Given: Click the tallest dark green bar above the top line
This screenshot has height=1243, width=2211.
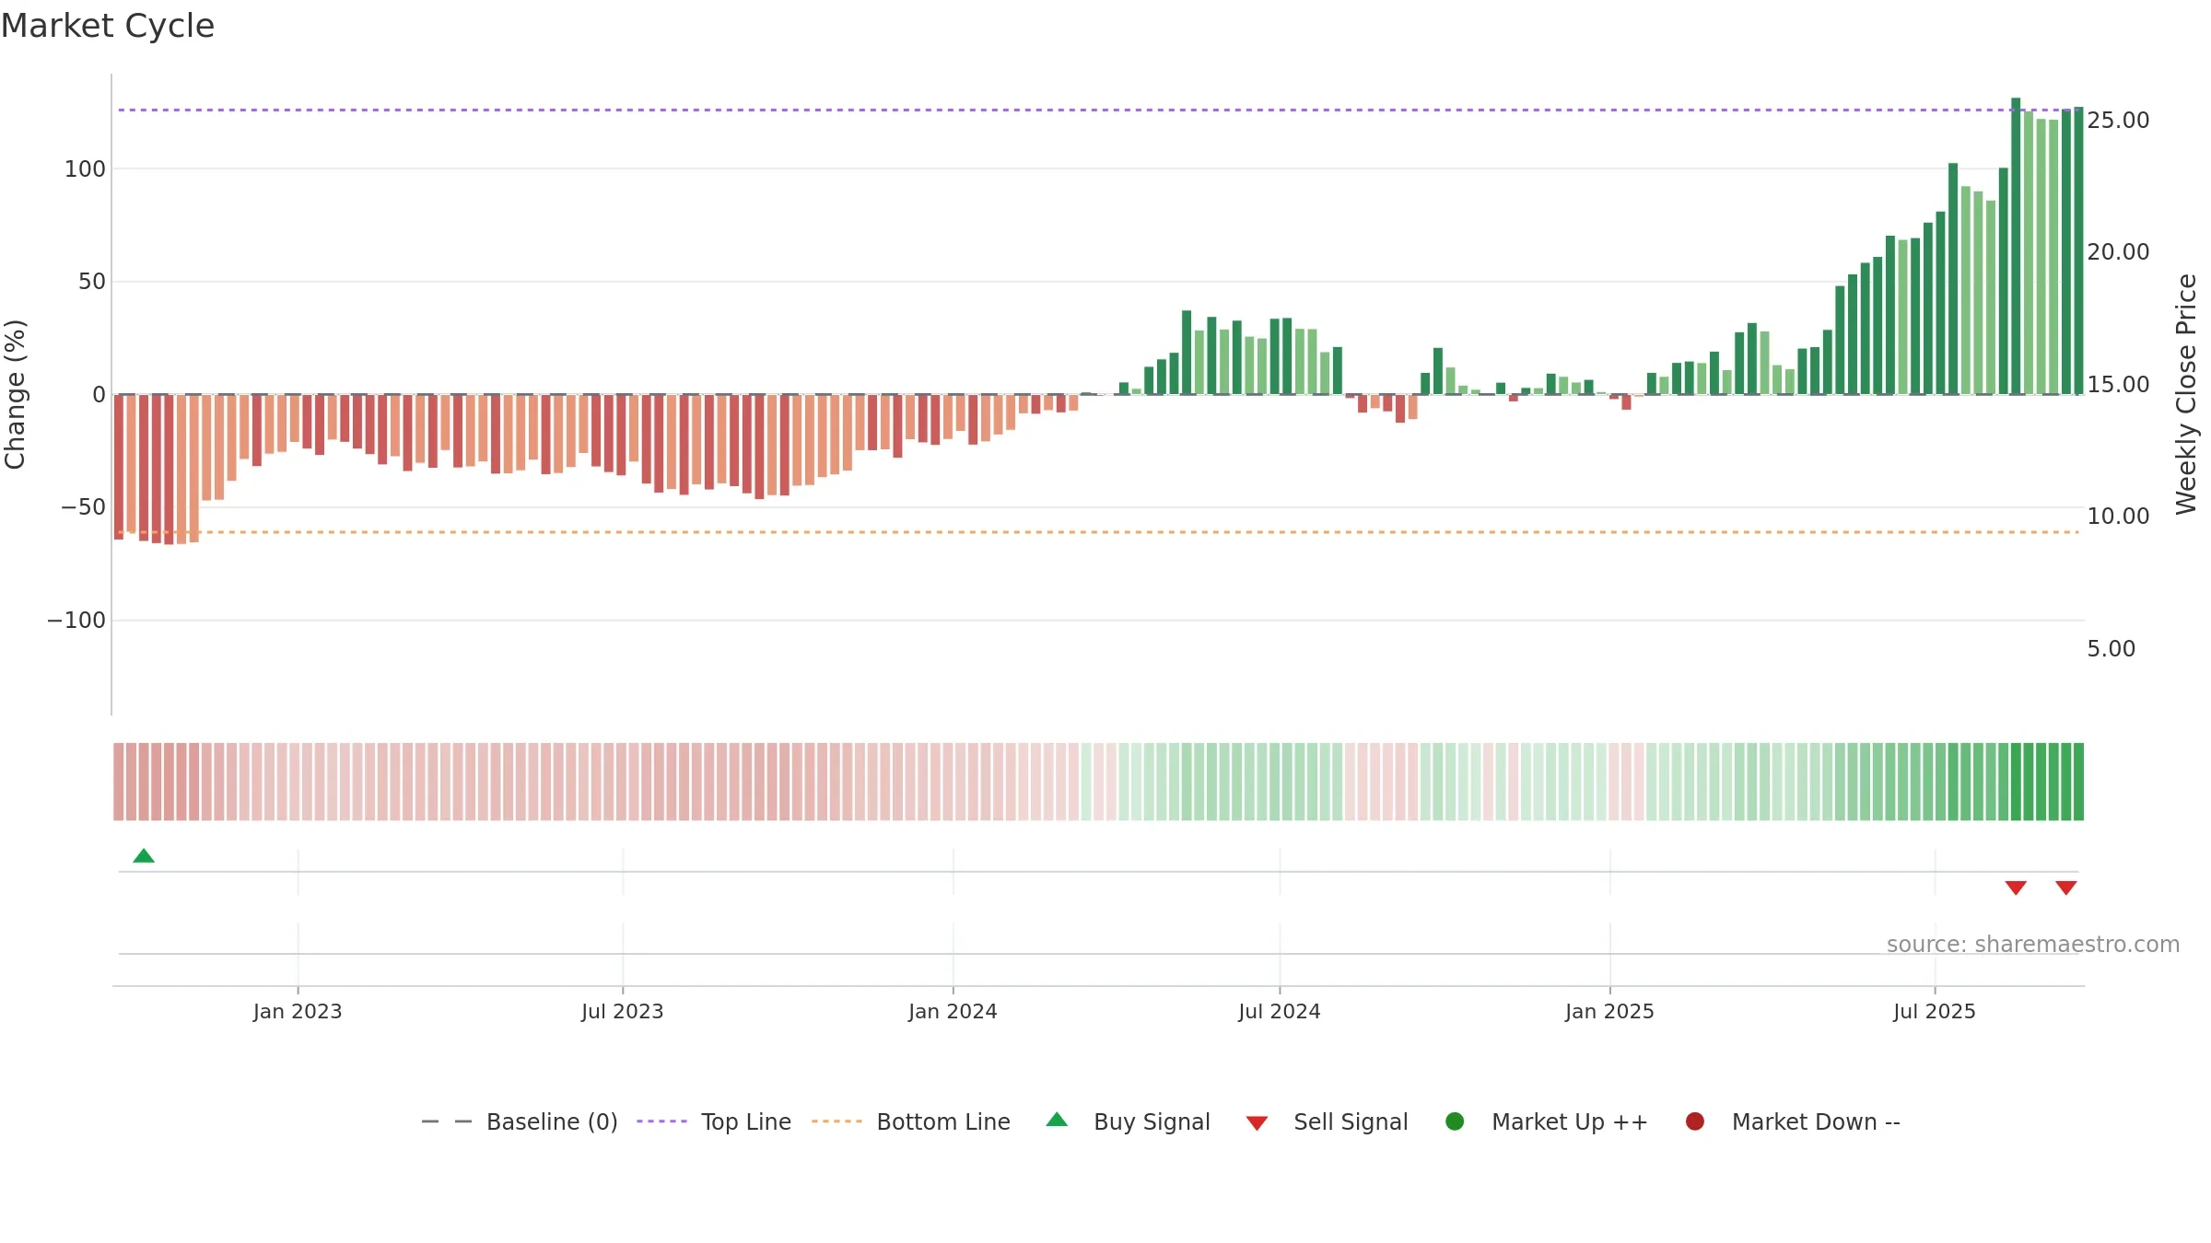Looking at the screenshot, I should click(x=2016, y=246).
